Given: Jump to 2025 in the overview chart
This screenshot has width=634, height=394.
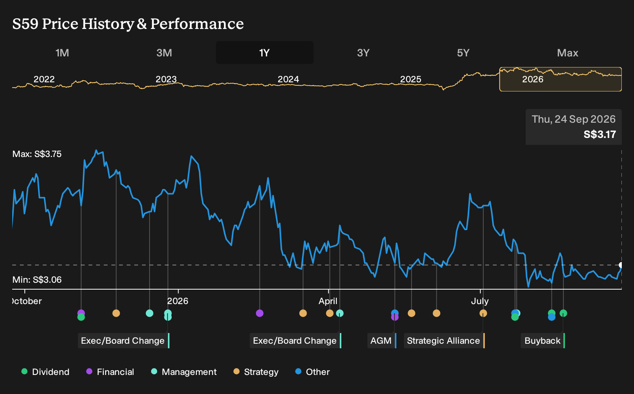Looking at the screenshot, I should [x=411, y=79].
